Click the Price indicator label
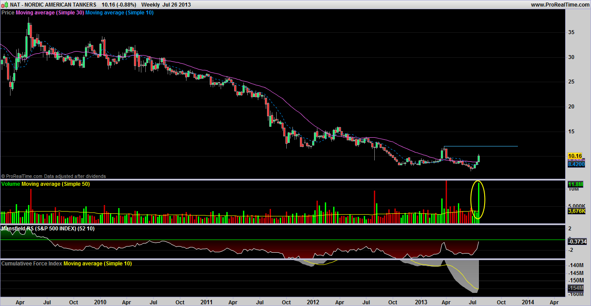The width and height of the screenshot is (591, 306). (x=8, y=13)
